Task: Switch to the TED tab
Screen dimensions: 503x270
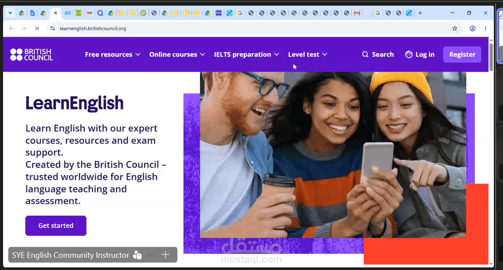Action: [x=89, y=13]
